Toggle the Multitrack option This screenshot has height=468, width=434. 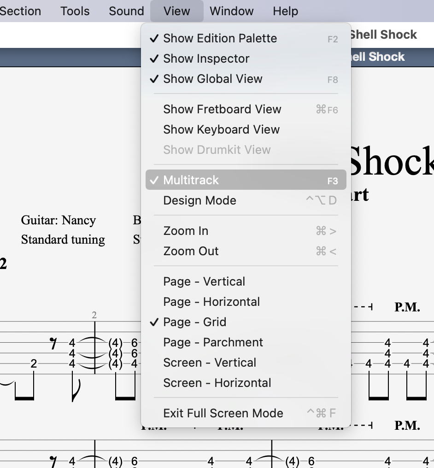click(246, 180)
